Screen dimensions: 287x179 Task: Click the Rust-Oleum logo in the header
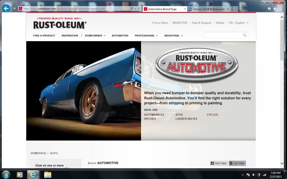coord(60,23)
